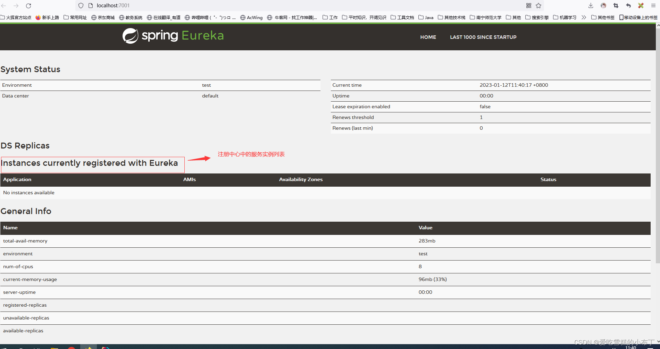Click the spring Eureka logo text
This screenshot has height=349, width=660.
[x=183, y=35]
